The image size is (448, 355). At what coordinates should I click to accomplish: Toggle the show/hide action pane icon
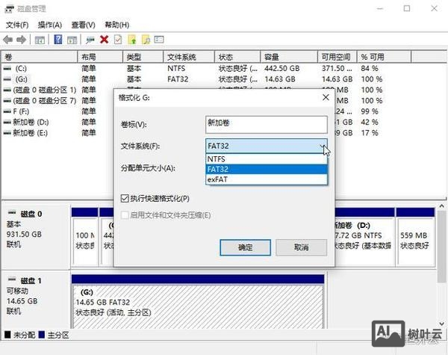(72, 40)
